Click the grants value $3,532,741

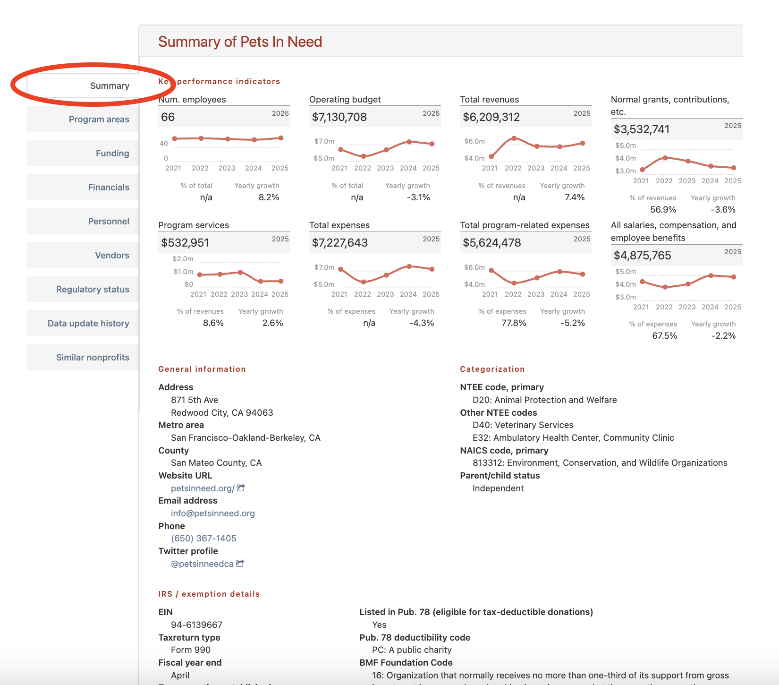coord(642,129)
